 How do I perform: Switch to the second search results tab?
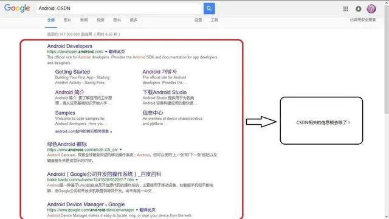pos(67,20)
